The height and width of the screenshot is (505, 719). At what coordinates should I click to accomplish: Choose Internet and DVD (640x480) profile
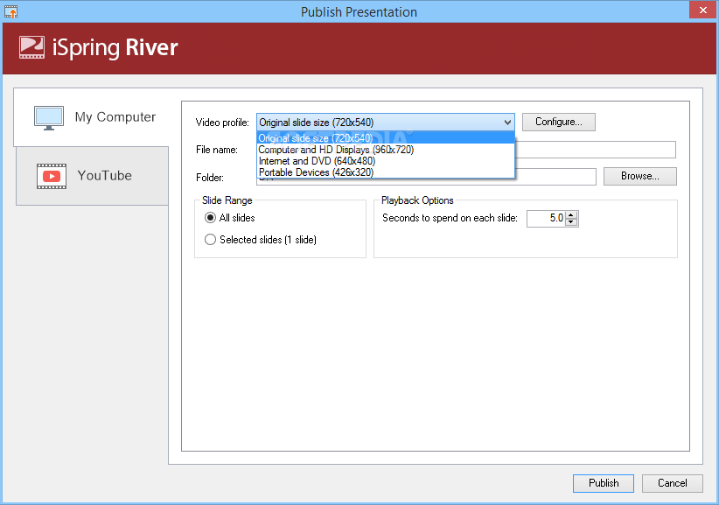click(385, 161)
